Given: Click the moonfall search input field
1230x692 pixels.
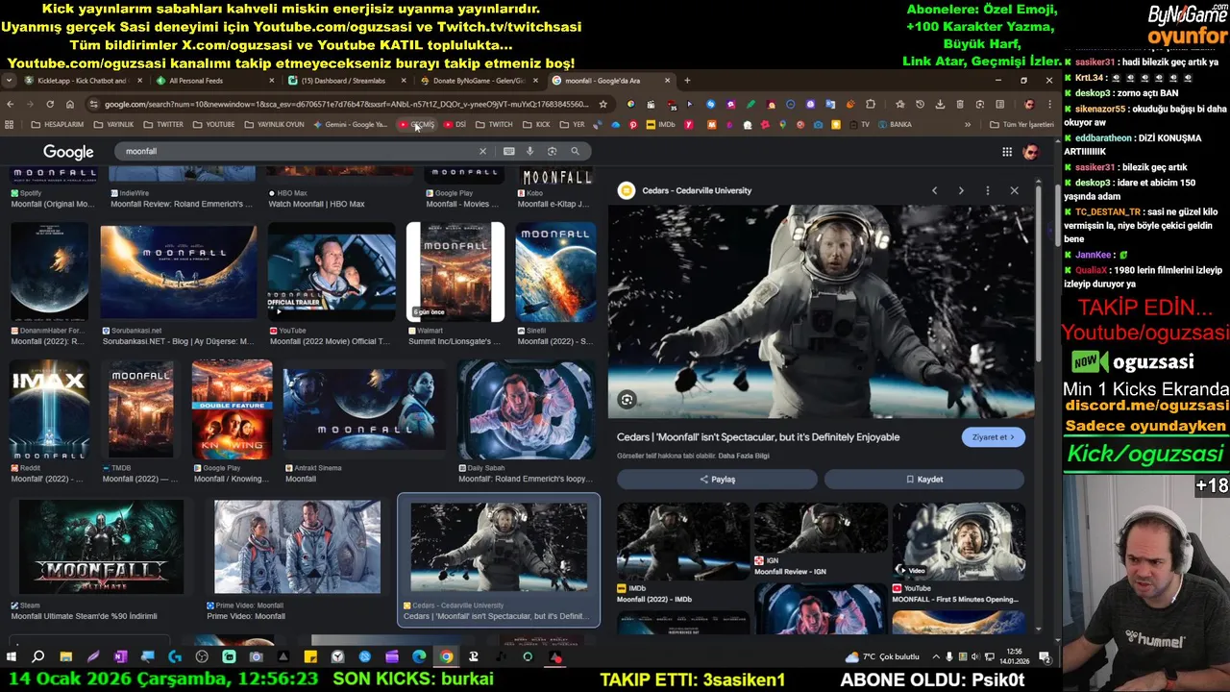Looking at the screenshot, I should [298, 151].
